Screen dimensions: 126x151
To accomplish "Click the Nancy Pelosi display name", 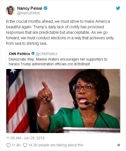I will pyautogui.click(x=30, y=8).
